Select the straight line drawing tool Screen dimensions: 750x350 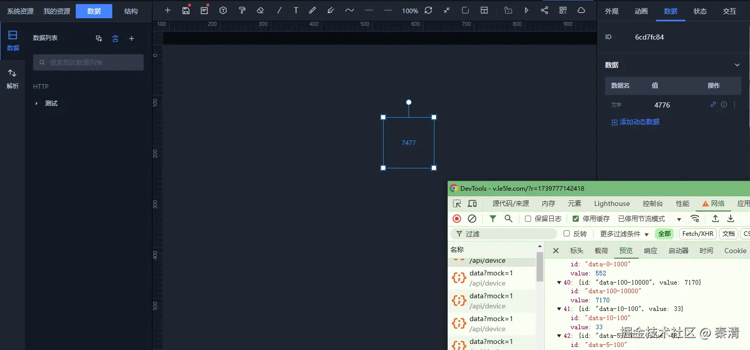[279, 11]
